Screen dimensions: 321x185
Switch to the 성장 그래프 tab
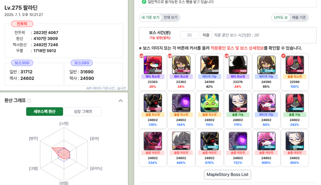pos(83,112)
